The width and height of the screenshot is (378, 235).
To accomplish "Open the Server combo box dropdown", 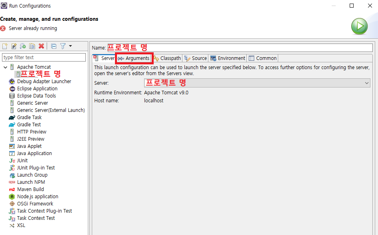I will tap(257, 83).
